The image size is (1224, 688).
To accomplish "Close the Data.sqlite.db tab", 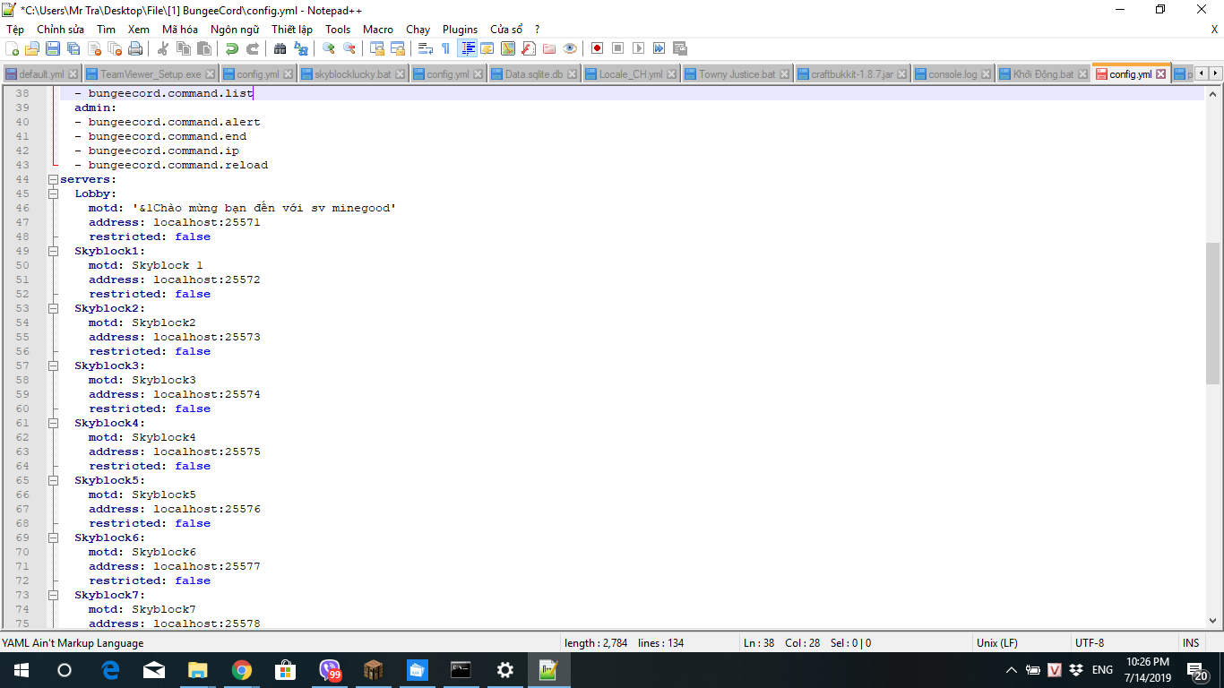I will [x=573, y=74].
